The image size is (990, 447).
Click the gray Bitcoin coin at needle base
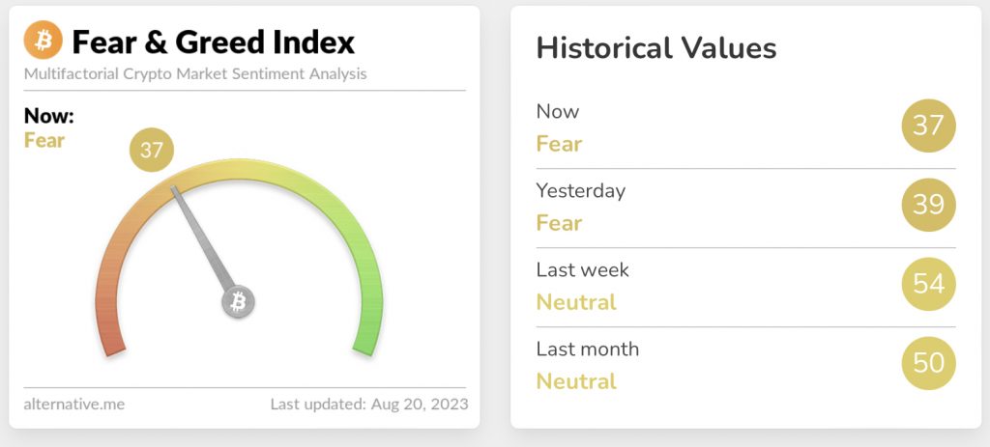click(x=238, y=301)
